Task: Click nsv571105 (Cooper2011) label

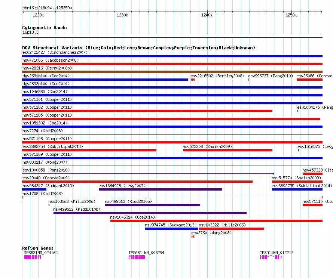Action: pos(47,115)
